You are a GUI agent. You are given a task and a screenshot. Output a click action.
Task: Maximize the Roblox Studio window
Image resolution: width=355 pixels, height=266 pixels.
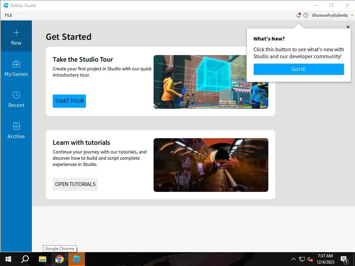pos(331,5)
